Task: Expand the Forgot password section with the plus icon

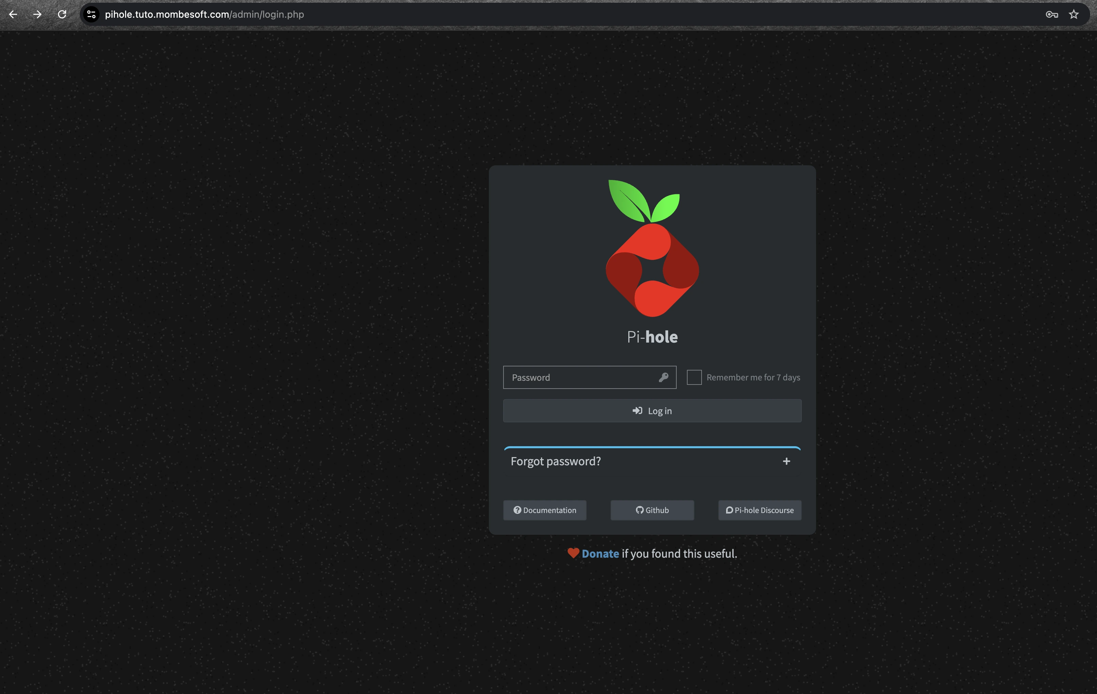Action: (786, 461)
